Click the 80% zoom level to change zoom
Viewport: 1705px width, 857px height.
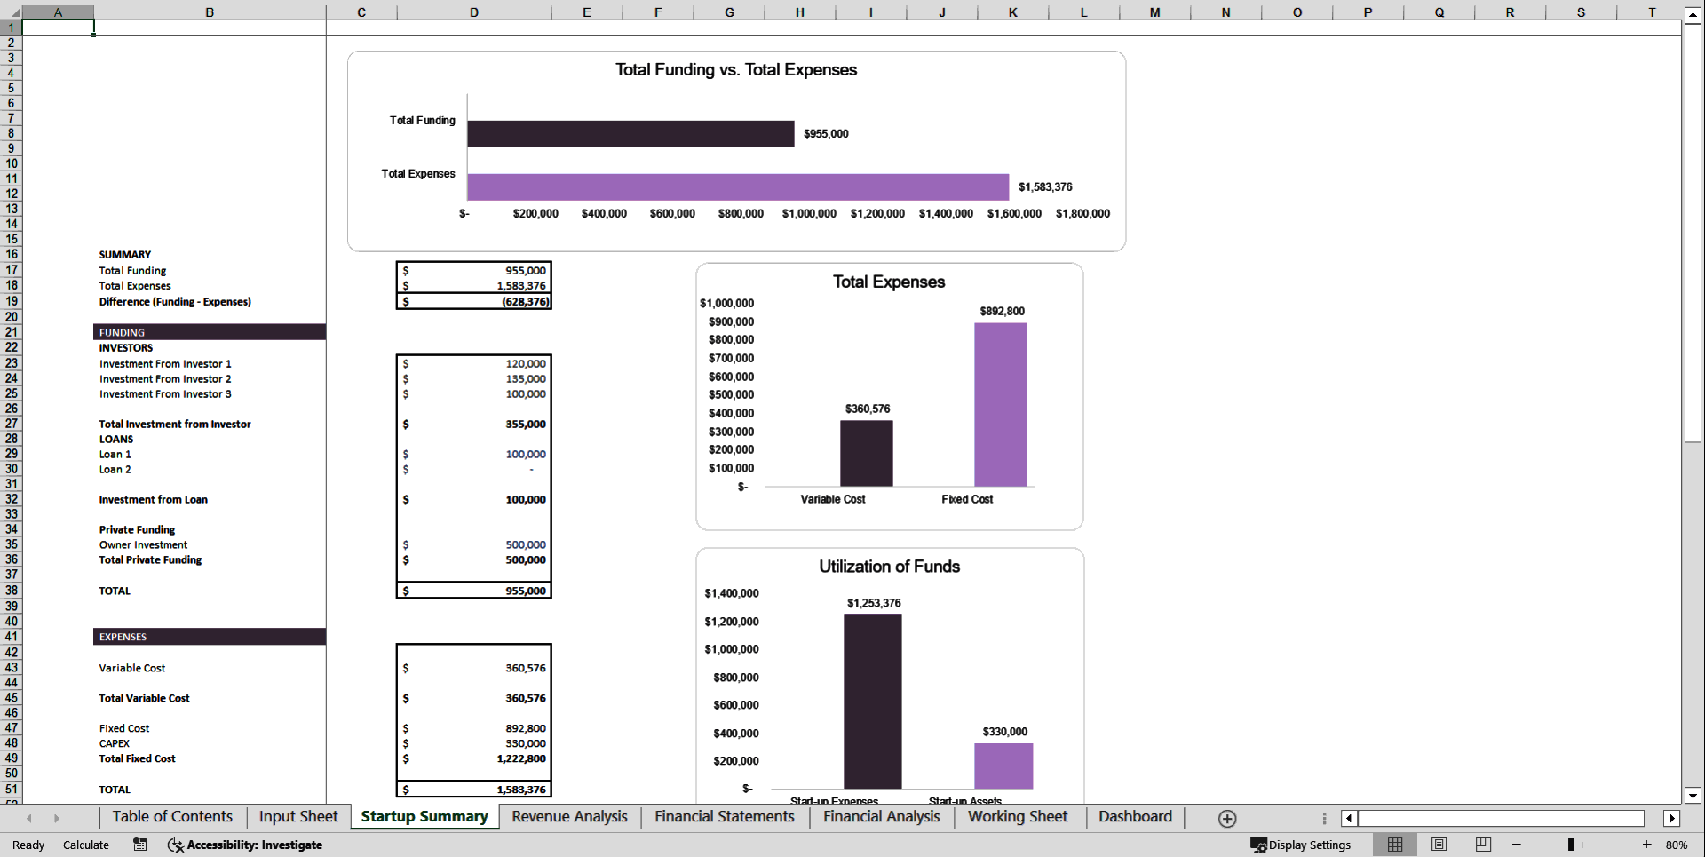[1677, 845]
